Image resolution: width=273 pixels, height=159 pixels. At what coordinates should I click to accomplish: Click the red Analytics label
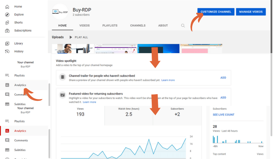(x=20, y=131)
